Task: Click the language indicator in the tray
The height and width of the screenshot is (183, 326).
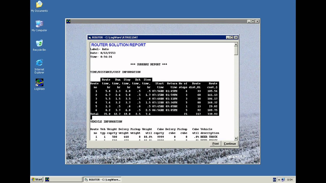Action: pos(274,180)
